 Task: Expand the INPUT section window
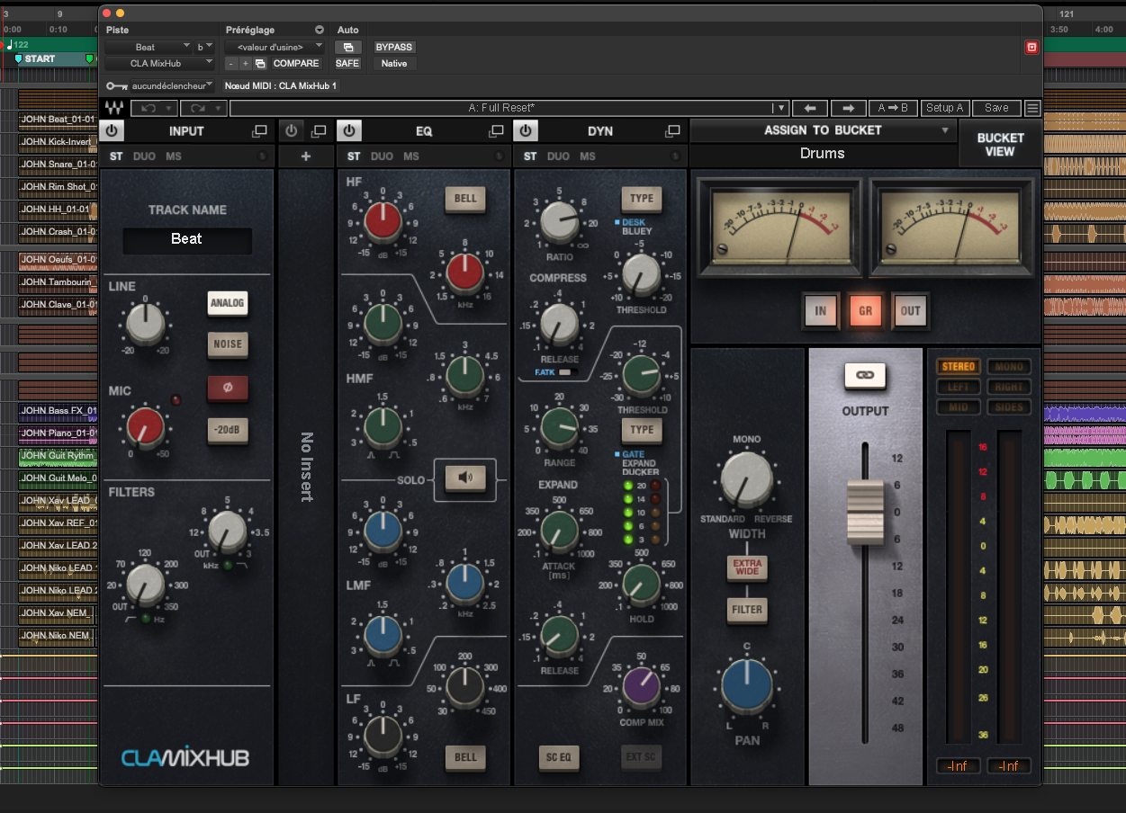[259, 131]
